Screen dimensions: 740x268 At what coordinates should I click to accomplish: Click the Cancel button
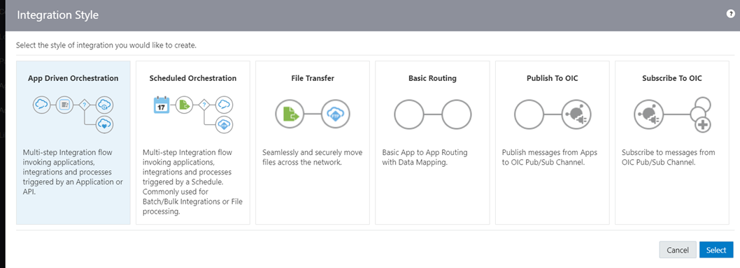(x=678, y=250)
